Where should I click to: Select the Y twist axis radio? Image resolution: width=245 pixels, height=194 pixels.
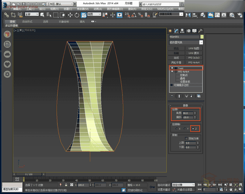(x=184, y=128)
